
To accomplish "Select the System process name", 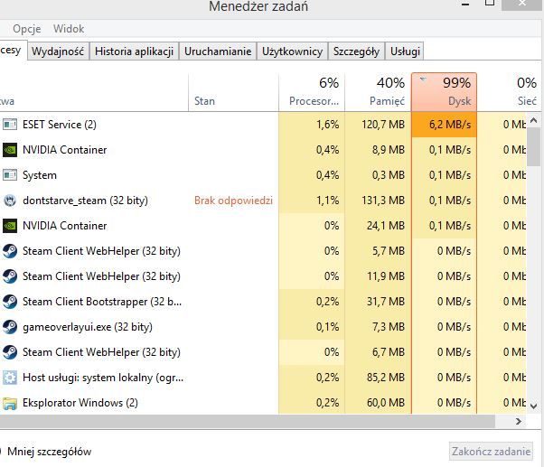I will 40,175.
